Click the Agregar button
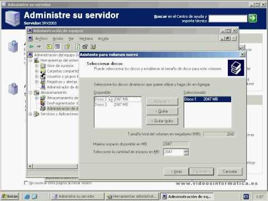This screenshot has width=268, height=201. pyautogui.click(x=162, y=102)
